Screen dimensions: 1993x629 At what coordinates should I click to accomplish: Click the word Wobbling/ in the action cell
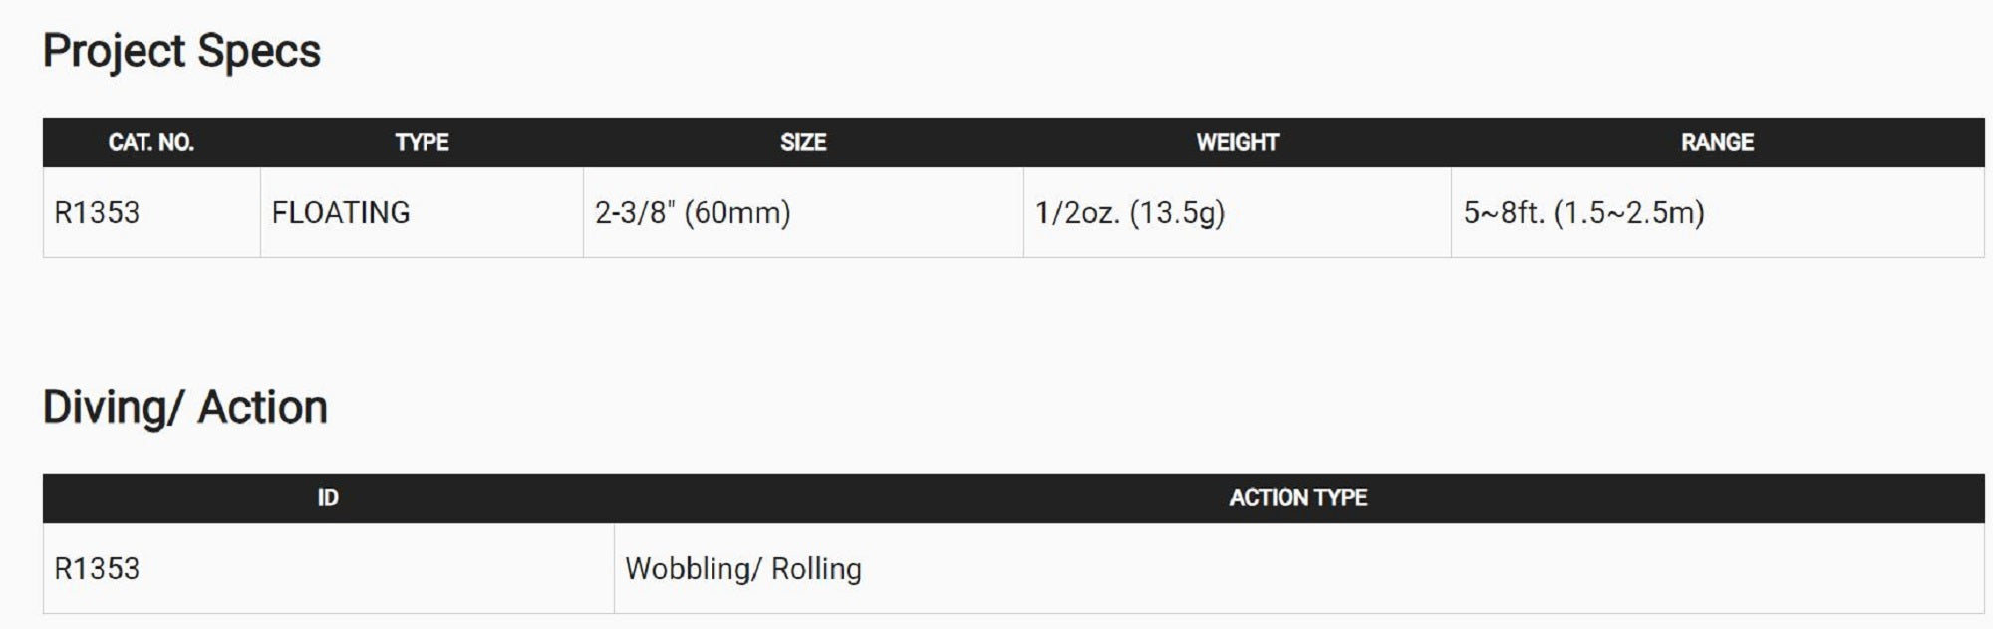coord(693,568)
